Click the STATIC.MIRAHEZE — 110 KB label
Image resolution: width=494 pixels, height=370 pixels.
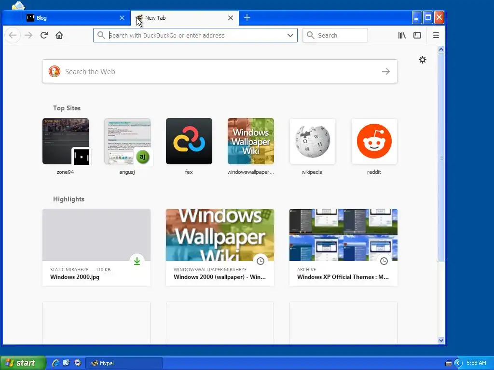pos(81,270)
